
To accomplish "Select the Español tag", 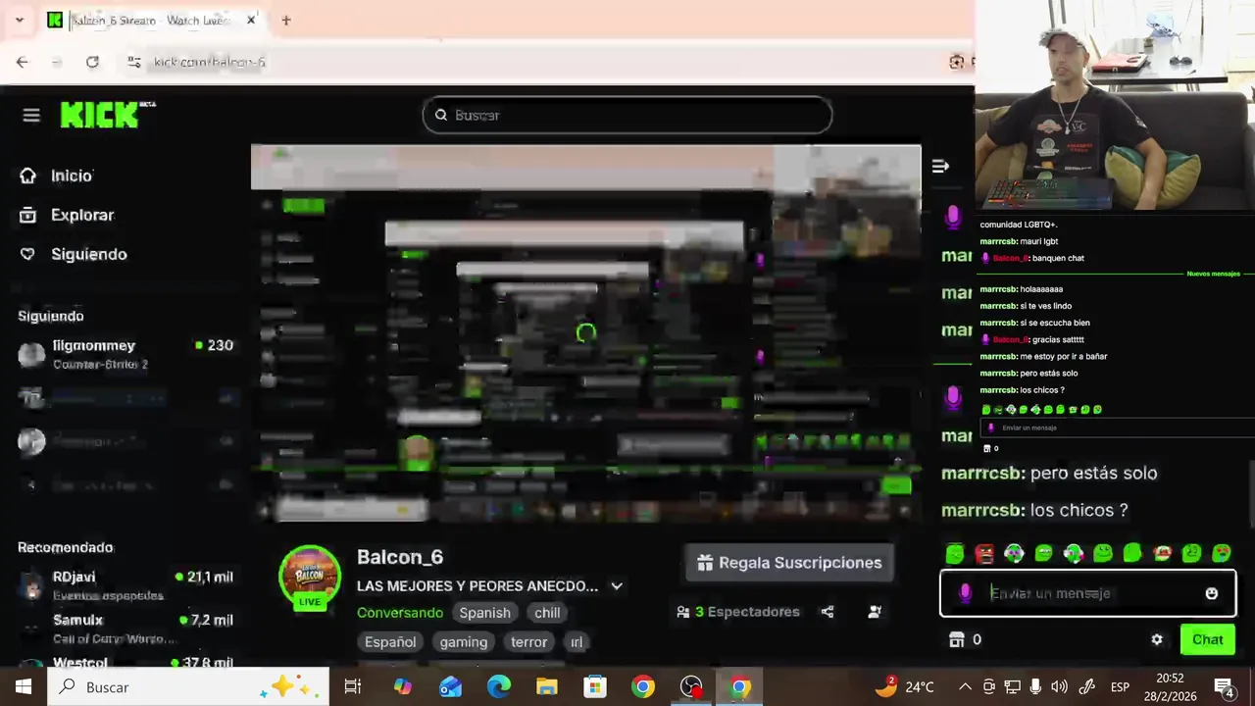I will click(390, 642).
